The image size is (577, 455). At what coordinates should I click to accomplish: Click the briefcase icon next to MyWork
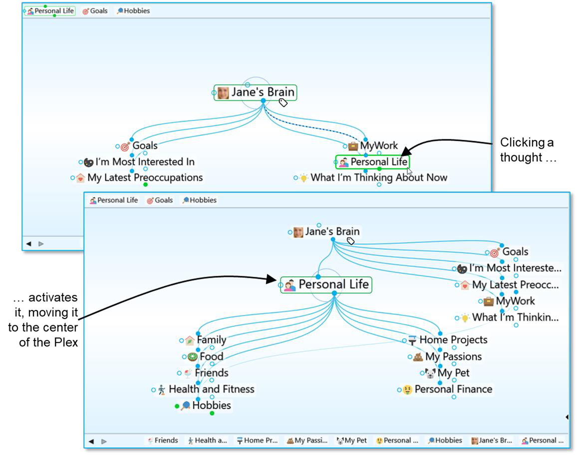[353, 146]
